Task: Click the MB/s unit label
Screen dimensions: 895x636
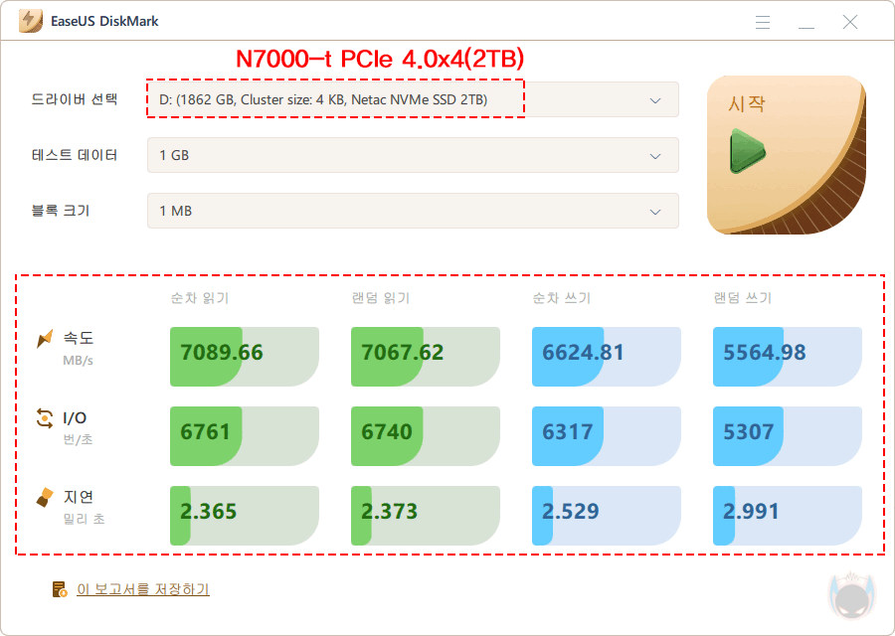Action: coord(79,361)
